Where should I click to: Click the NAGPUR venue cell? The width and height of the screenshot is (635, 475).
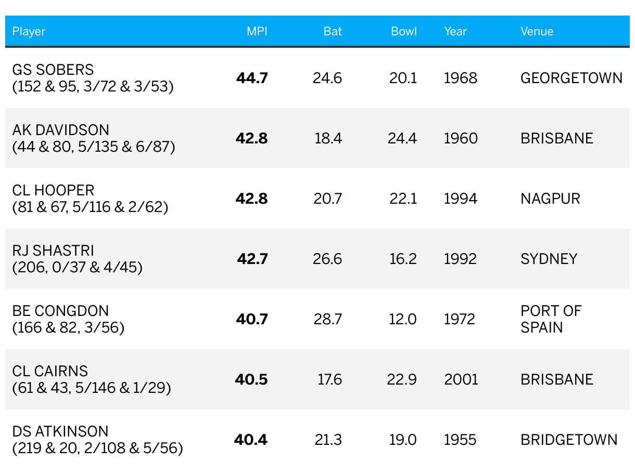point(550,199)
